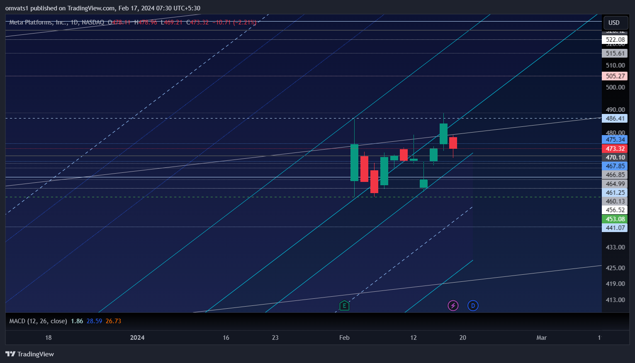Click the blue MACD value 28.59

[x=94, y=321]
